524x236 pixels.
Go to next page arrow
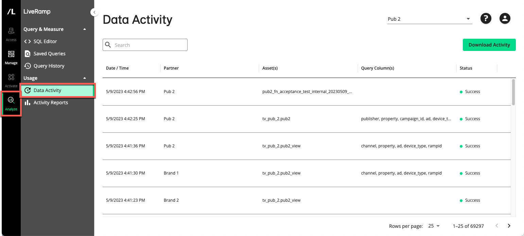tap(509, 226)
